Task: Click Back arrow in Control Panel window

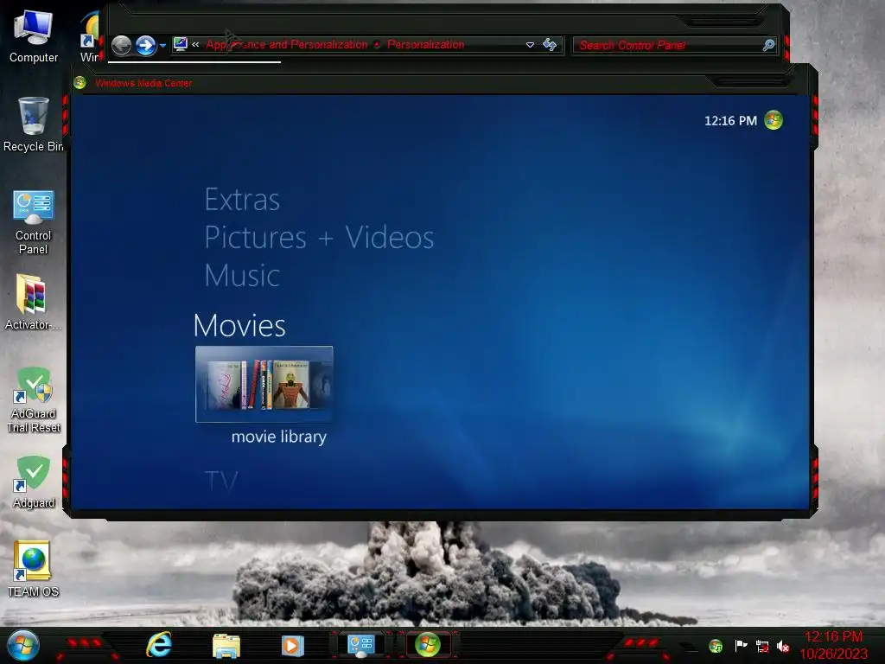Action: click(x=121, y=45)
